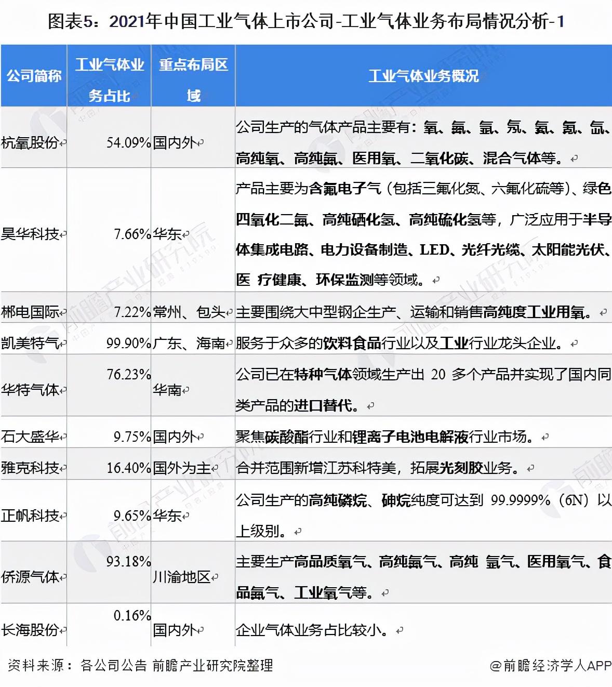Click the 昊华科技 fluorine electronic gas description

[423, 234]
